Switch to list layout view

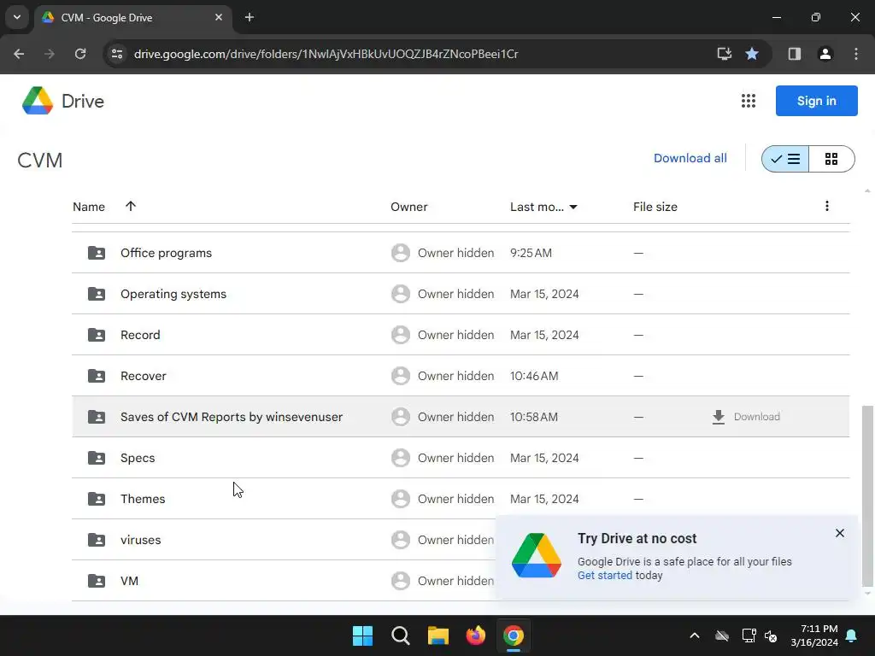(785, 159)
